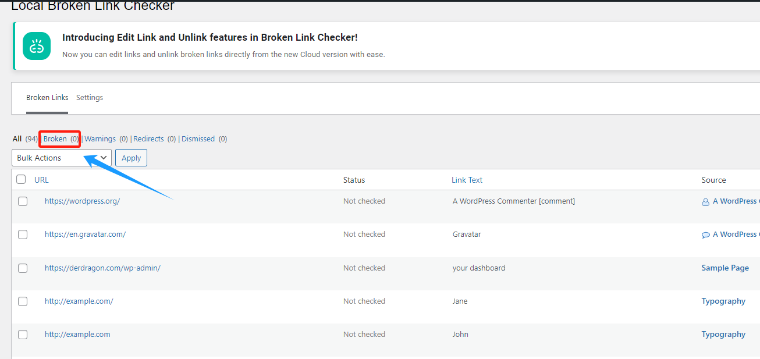The width and height of the screenshot is (760, 359).
Task: Check the checkbox beside https://wordpress.org/
Action: 22,201
